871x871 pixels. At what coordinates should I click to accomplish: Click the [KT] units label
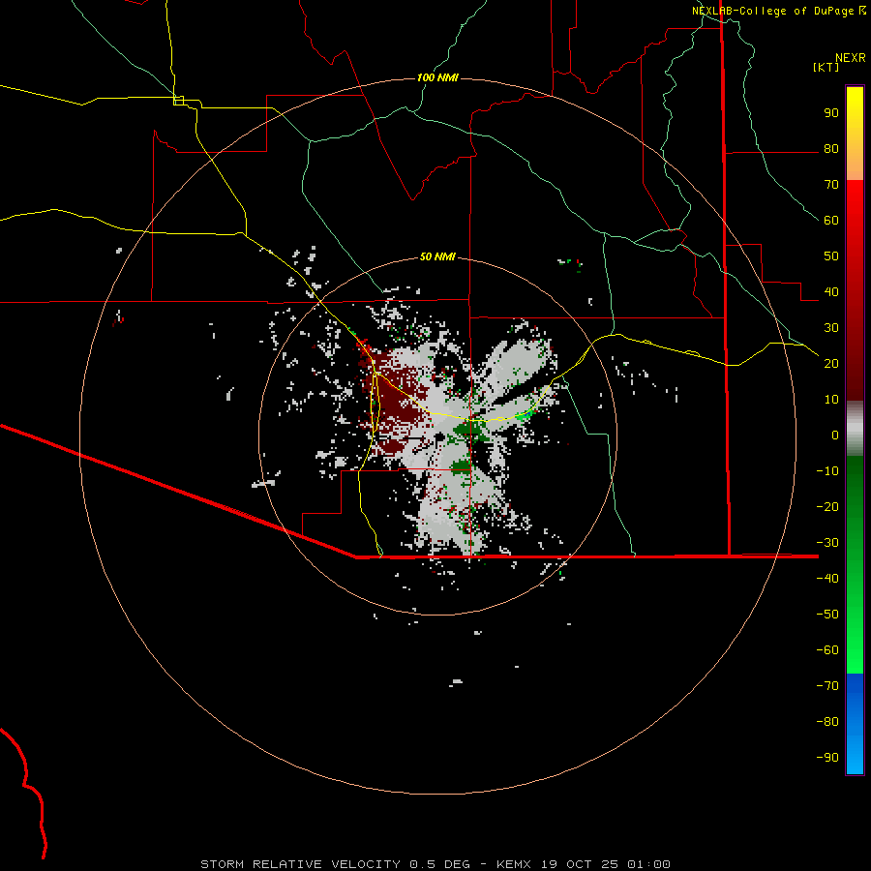tap(826, 67)
